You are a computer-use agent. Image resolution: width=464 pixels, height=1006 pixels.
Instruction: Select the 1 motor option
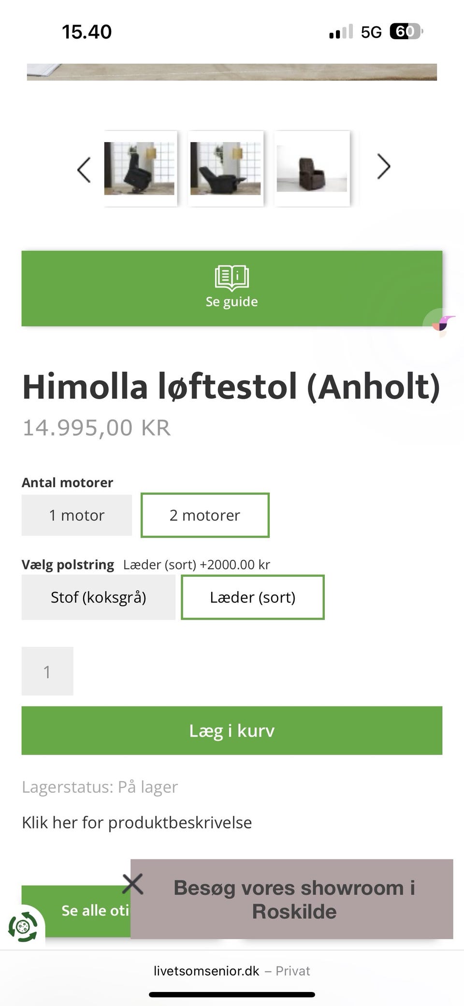tap(76, 515)
